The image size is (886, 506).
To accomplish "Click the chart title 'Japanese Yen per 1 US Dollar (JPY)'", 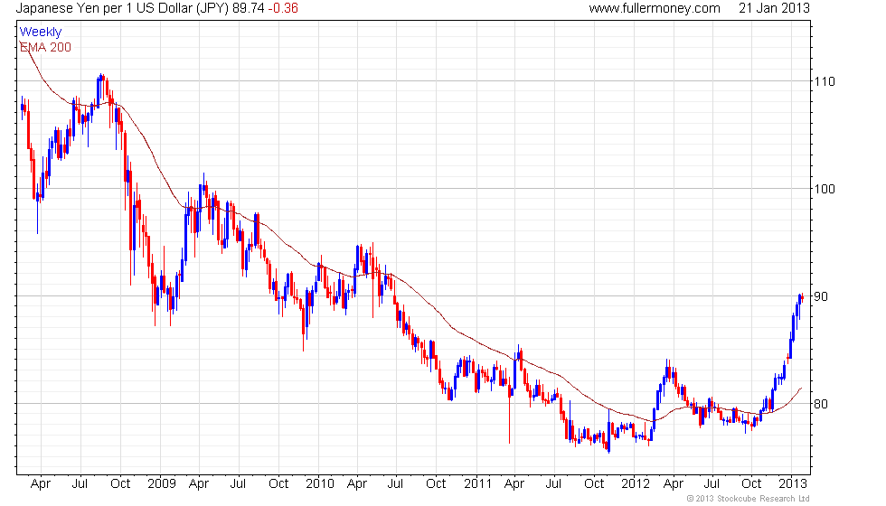I will click(123, 8).
